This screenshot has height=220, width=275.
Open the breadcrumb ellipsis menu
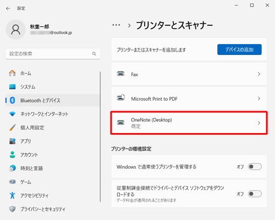pos(116,25)
